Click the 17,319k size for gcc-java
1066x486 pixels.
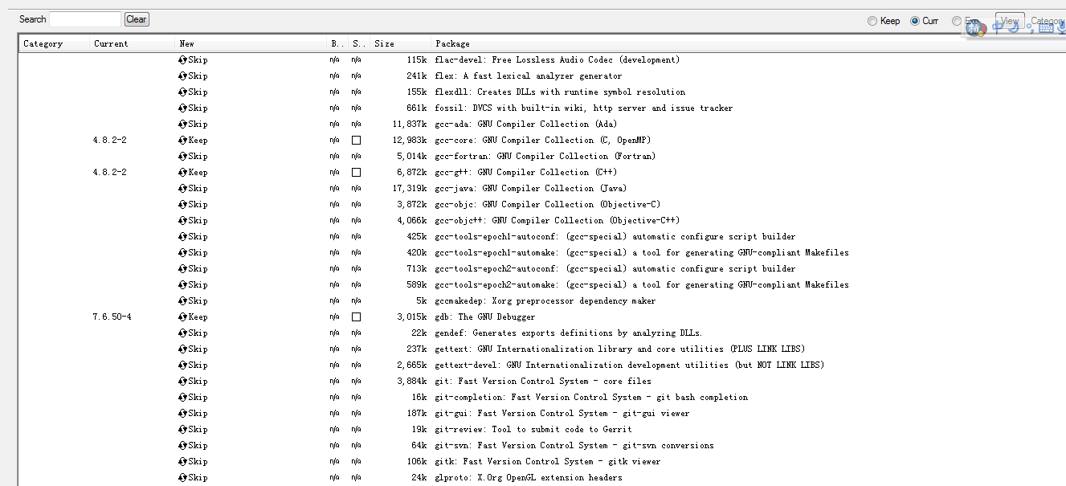pyautogui.click(x=410, y=189)
